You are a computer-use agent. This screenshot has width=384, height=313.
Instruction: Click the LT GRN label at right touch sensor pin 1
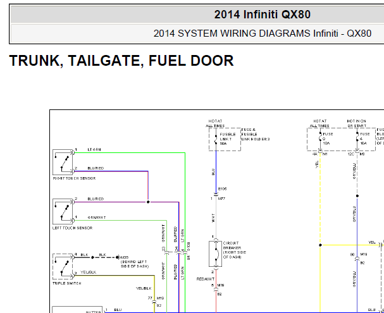(x=94, y=149)
